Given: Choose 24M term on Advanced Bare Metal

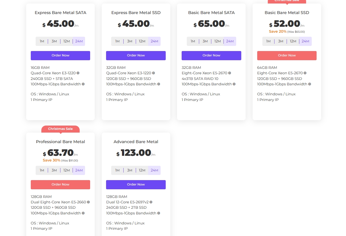Looking at the screenshot, I should tap(154, 170).
